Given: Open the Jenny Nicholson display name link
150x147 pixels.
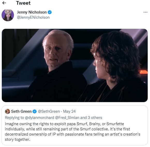Looking at the screenshot, I should [32, 12].
